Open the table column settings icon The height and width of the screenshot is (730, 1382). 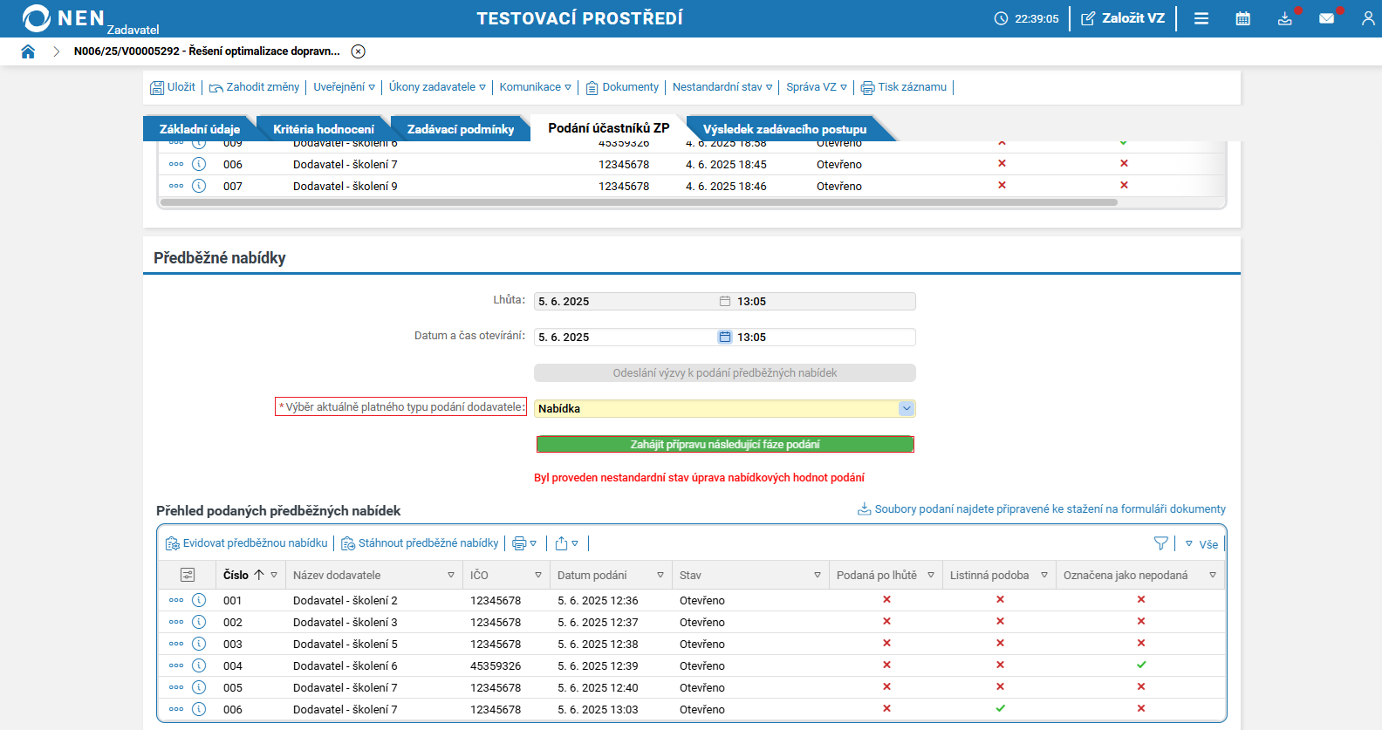pos(188,575)
